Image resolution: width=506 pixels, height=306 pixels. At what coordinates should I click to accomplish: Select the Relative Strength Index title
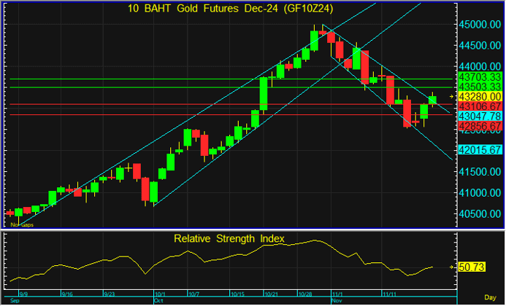pyautogui.click(x=229, y=238)
